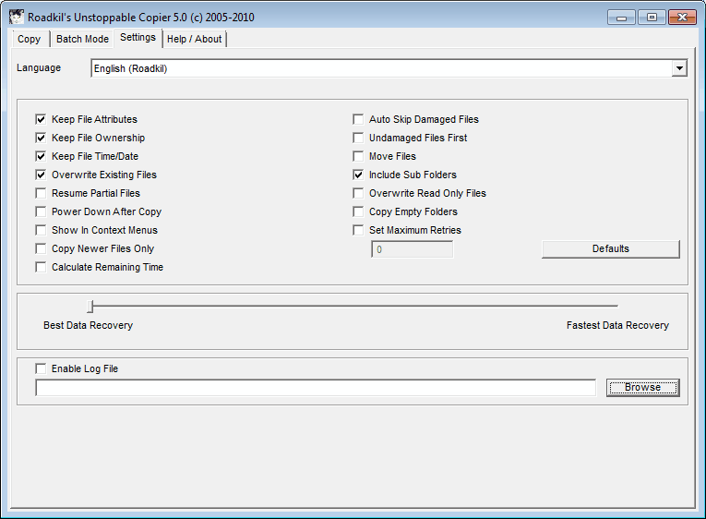Tick the Move Files checkbox

(358, 156)
